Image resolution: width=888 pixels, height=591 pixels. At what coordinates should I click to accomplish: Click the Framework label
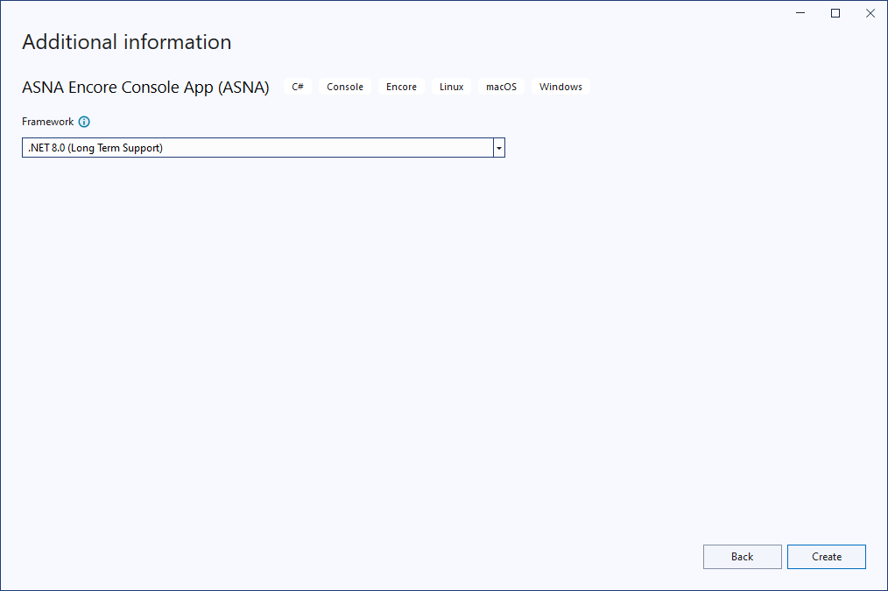(x=47, y=122)
